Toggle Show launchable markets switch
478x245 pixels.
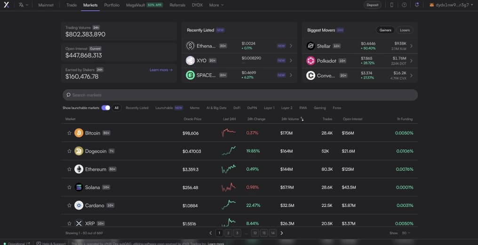105,108
